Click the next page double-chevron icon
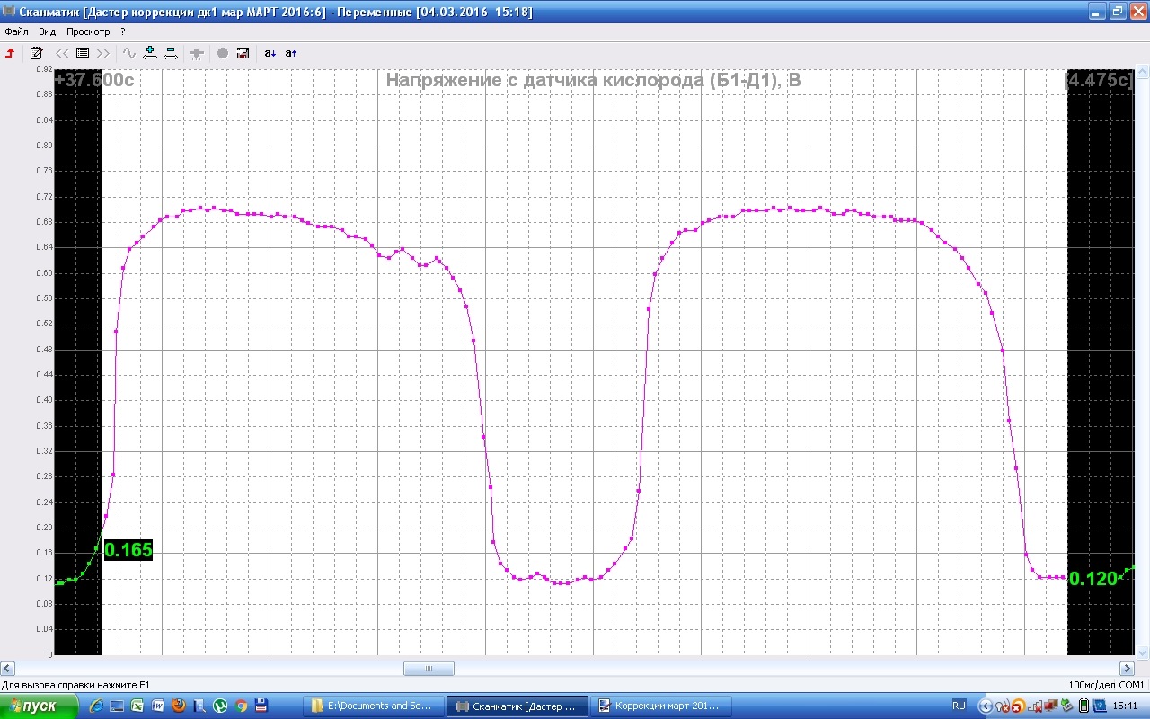This screenshot has height=719, width=1150. [103, 53]
